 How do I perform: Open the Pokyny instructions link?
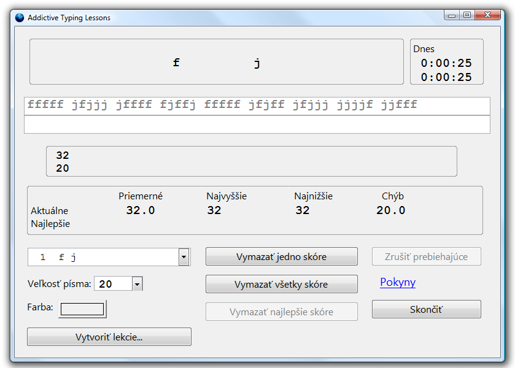[398, 282]
